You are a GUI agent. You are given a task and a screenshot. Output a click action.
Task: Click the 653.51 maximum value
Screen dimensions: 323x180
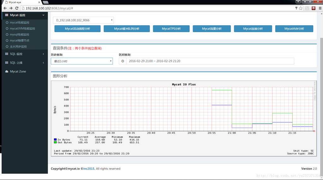point(134,143)
